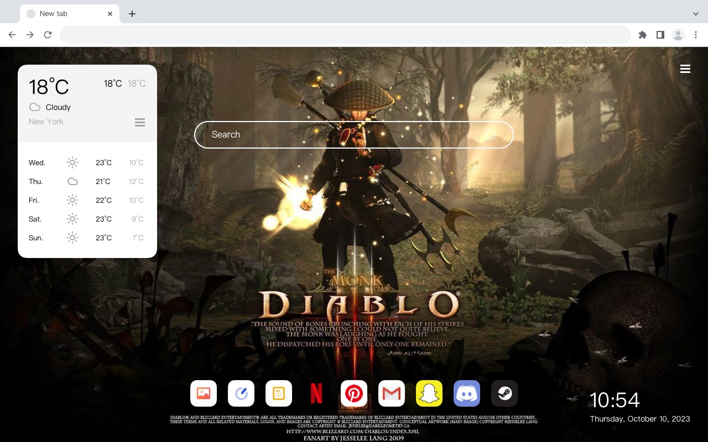The width and height of the screenshot is (708, 442).
Task: Open Chrome's three-dot menu
Action: click(x=696, y=35)
